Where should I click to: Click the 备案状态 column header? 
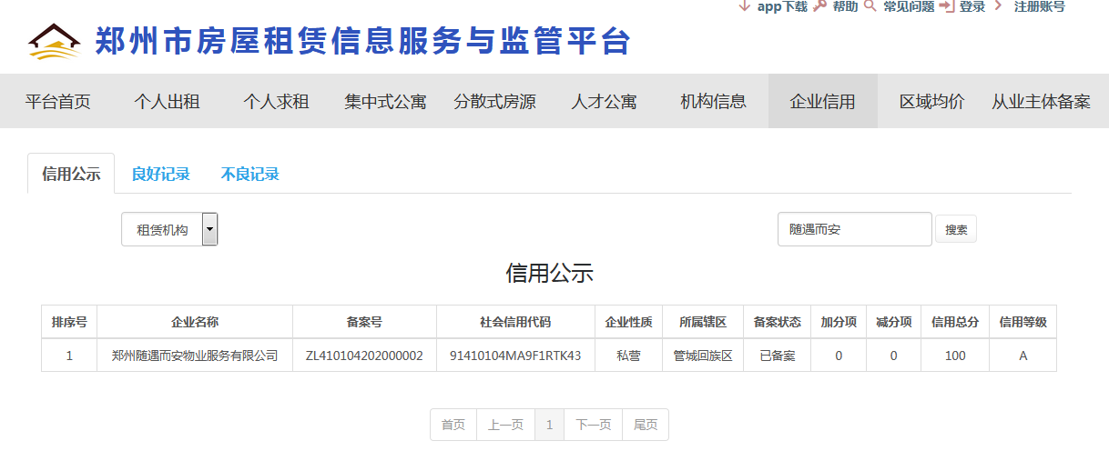(x=778, y=322)
